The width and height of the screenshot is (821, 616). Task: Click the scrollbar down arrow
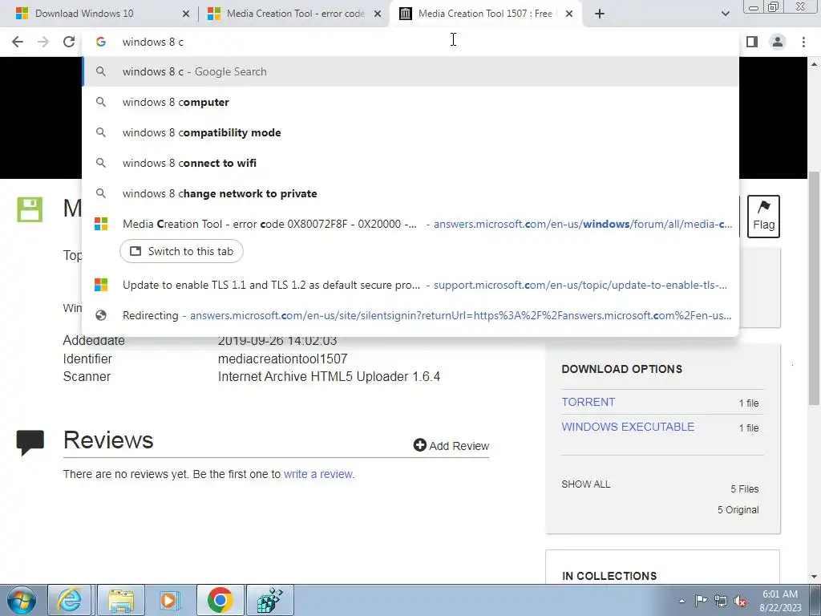[x=814, y=577]
